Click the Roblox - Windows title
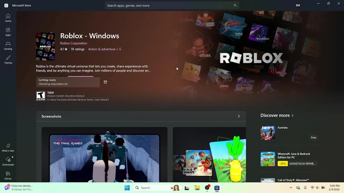The width and height of the screenshot is (344, 193). tap(89, 36)
